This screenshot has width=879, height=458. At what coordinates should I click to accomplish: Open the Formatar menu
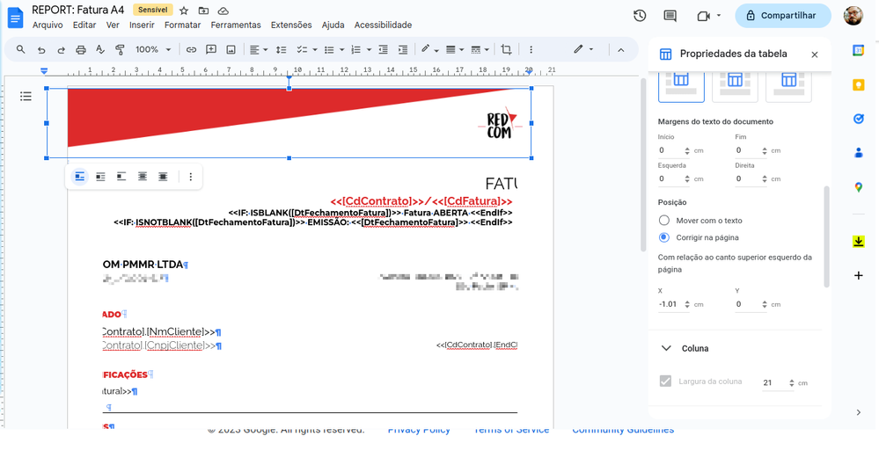coord(183,25)
